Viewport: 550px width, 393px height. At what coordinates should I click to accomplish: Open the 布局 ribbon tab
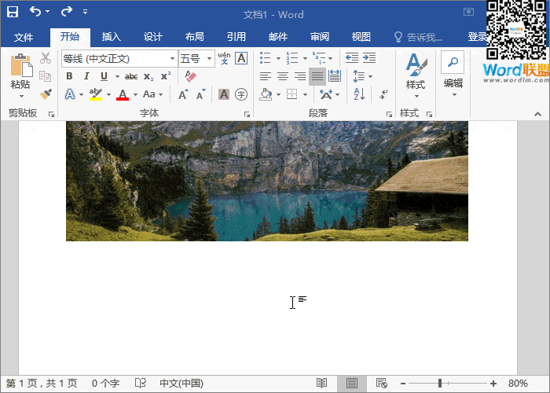point(194,37)
